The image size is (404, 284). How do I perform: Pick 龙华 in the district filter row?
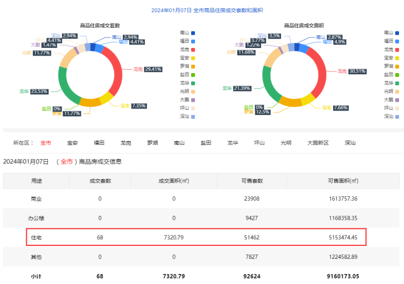point(233,143)
